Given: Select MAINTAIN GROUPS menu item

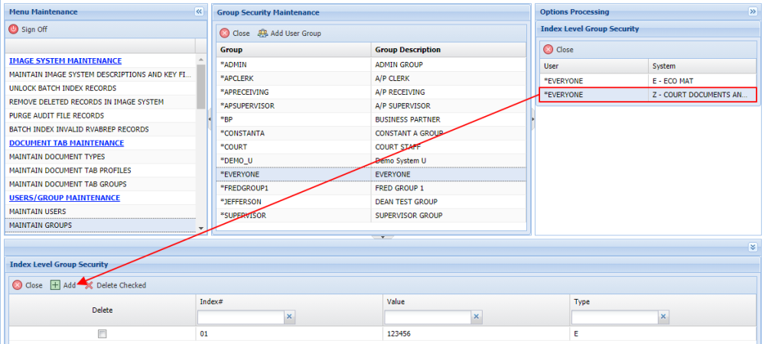Looking at the screenshot, I should (100, 225).
